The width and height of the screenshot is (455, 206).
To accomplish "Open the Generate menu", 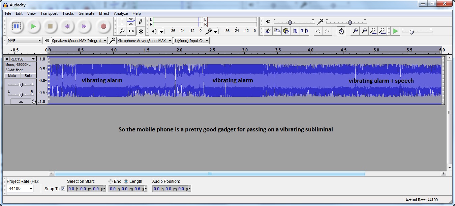I will (86, 13).
